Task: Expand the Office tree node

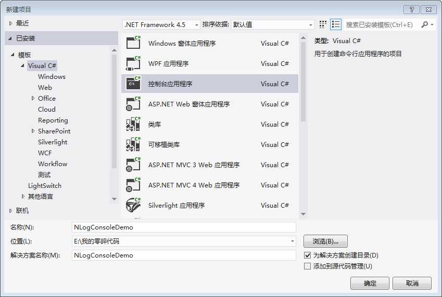Action: (33, 98)
